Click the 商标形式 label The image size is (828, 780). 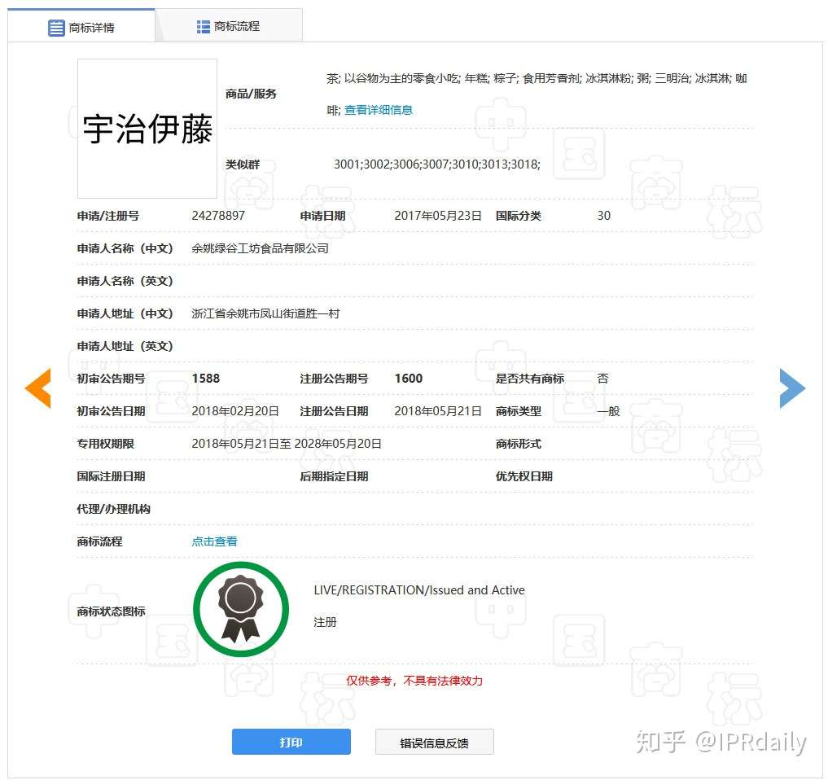click(x=518, y=444)
